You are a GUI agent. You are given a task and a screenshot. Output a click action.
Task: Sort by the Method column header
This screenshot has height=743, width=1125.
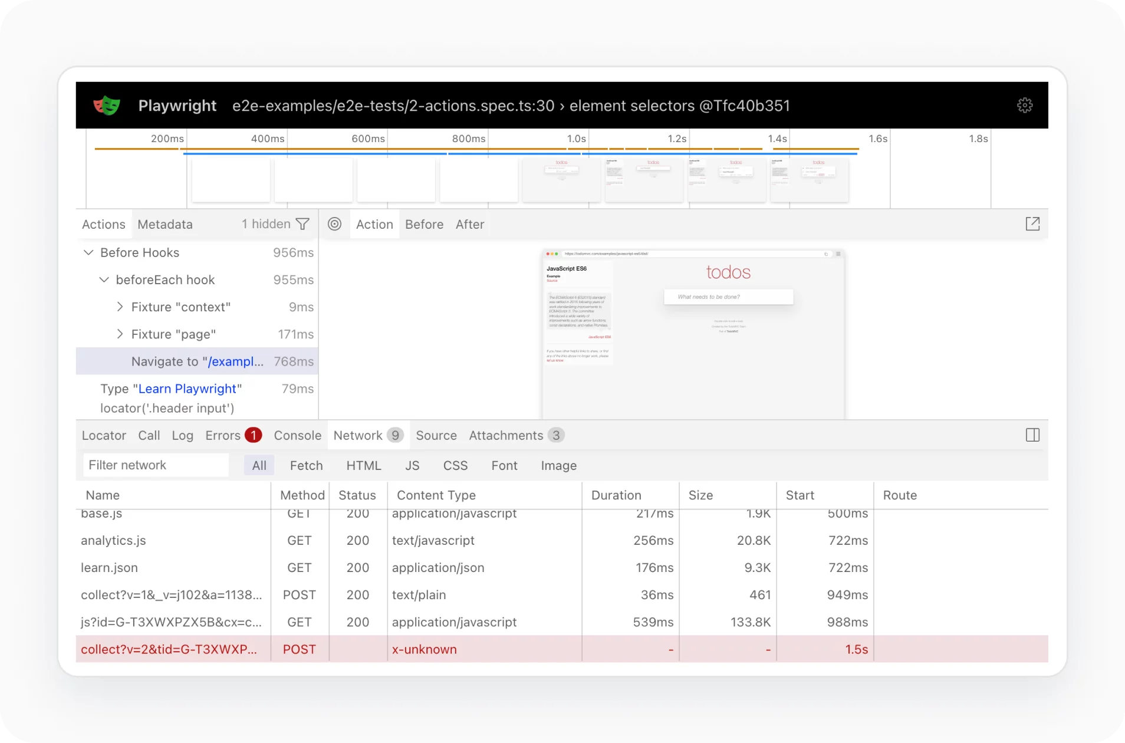[x=300, y=495]
